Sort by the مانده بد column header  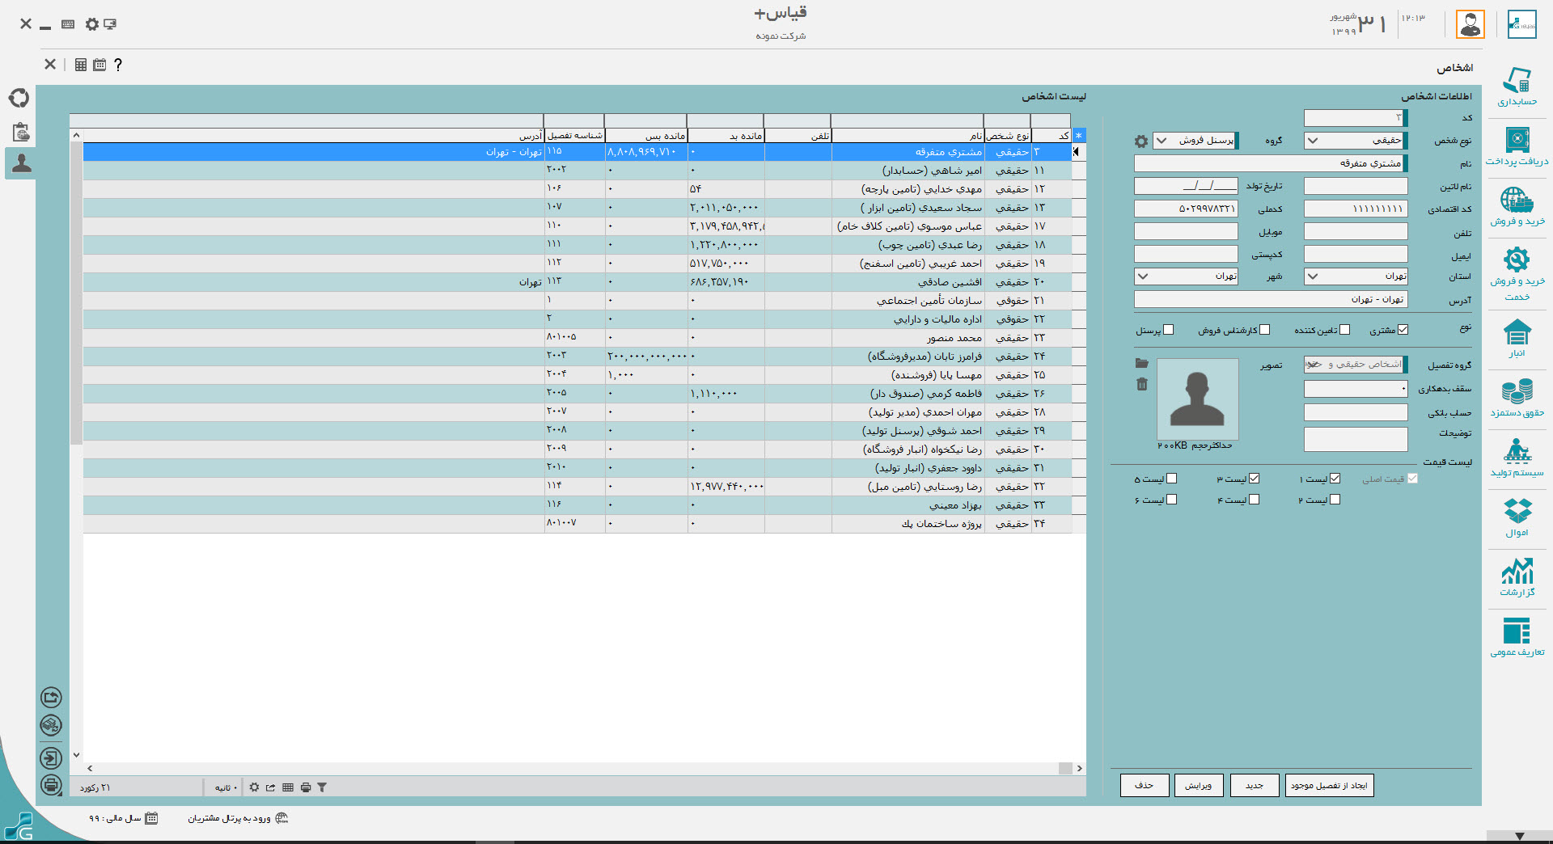(x=726, y=136)
